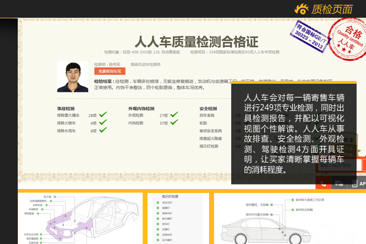
Task: Click the 检测对象 标致-408 vehicle description text
Action: (142, 52)
